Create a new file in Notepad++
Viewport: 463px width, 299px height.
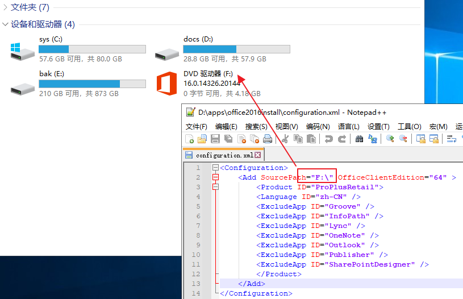click(189, 139)
